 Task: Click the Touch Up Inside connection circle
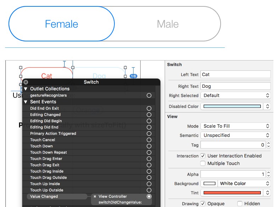pyautogui.click(x=149, y=184)
